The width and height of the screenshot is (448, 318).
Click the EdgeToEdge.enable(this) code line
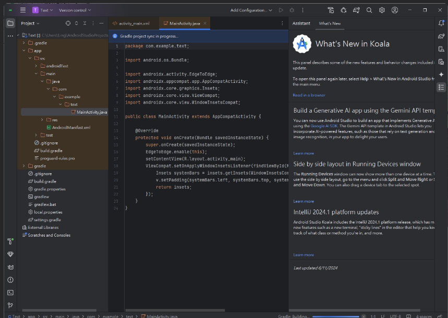click(176, 152)
